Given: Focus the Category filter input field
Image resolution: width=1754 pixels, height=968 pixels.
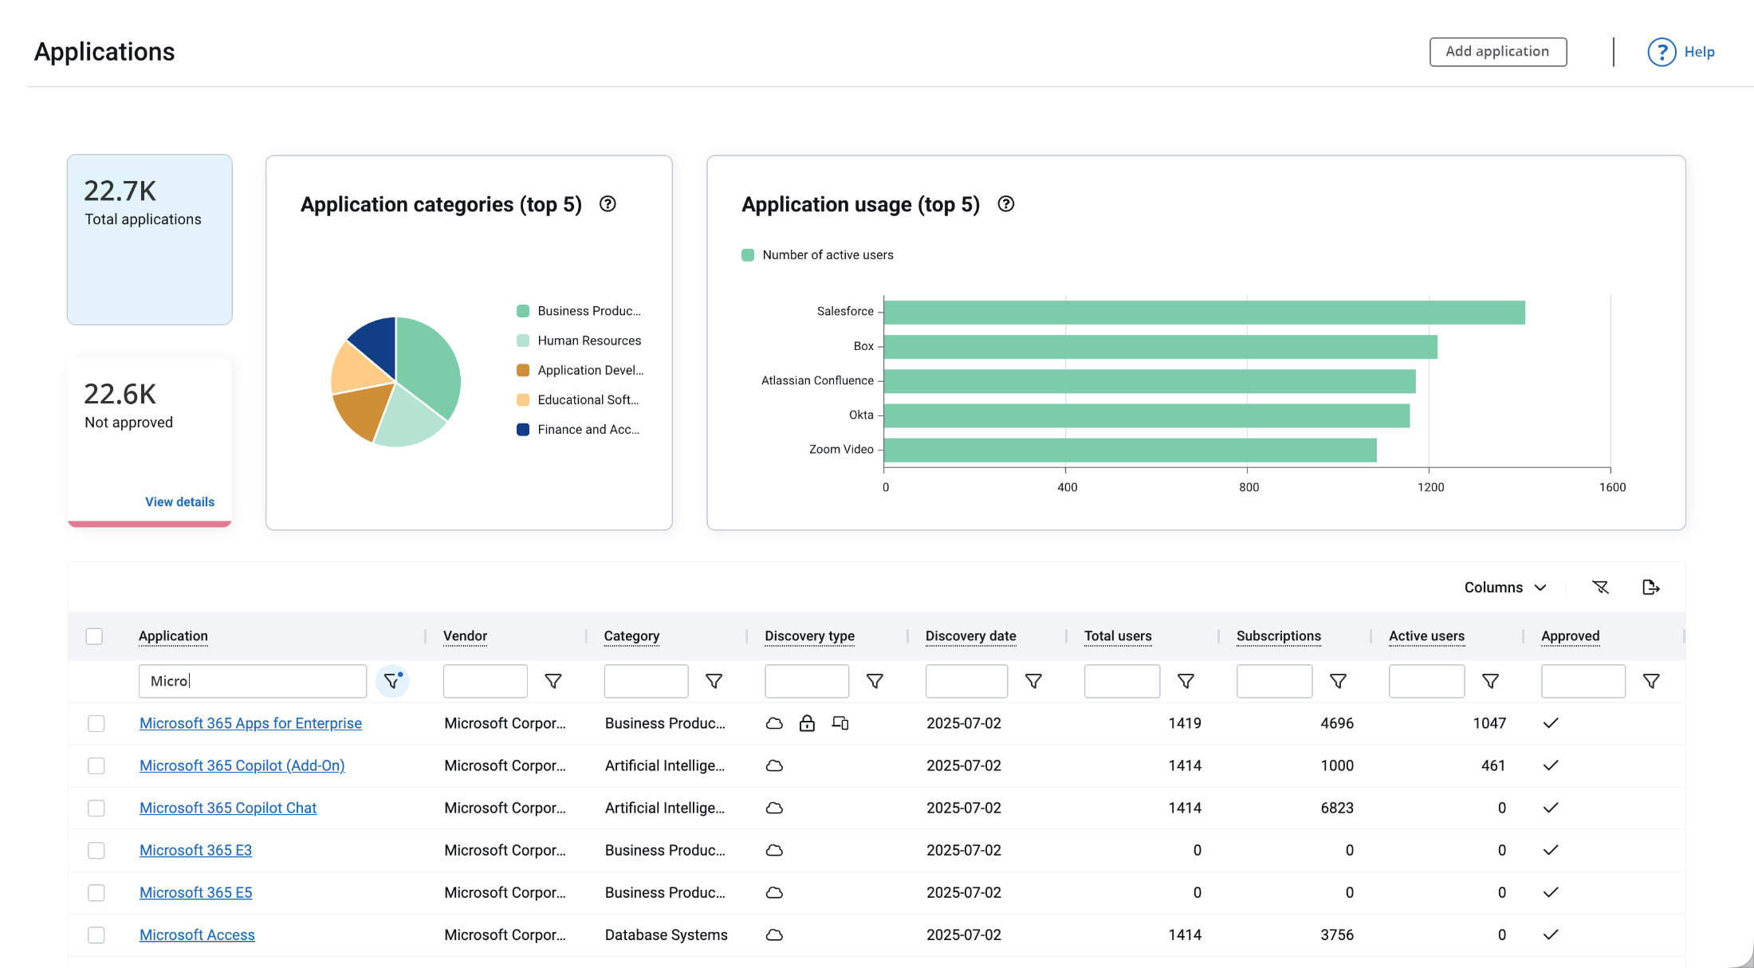Looking at the screenshot, I should tap(646, 681).
